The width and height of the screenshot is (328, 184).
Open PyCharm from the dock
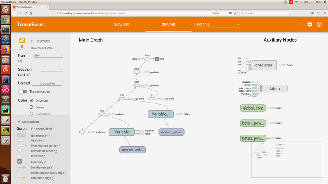[5, 110]
